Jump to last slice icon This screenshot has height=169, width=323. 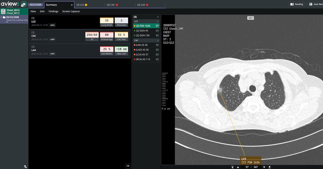point(269,167)
